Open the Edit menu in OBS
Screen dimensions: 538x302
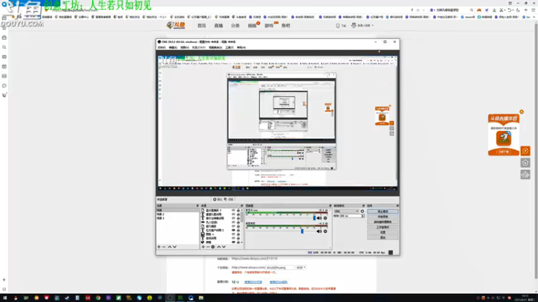click(x=173, y=48)
